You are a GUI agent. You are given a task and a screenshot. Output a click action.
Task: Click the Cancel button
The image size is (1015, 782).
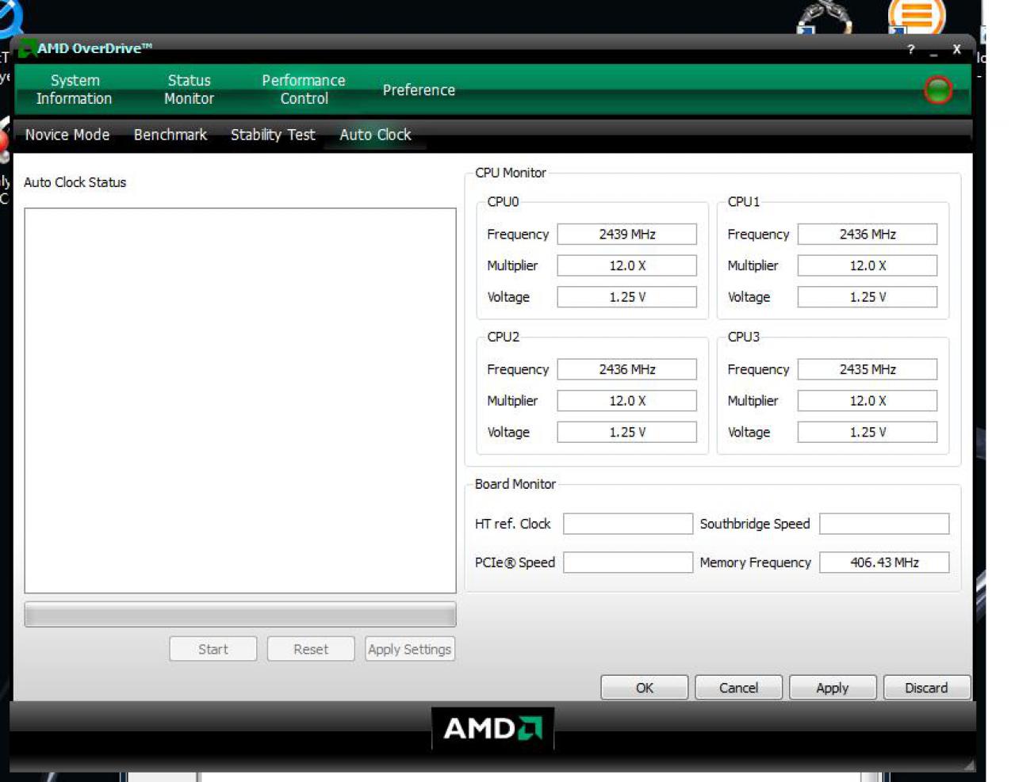(x=738, y=688)
